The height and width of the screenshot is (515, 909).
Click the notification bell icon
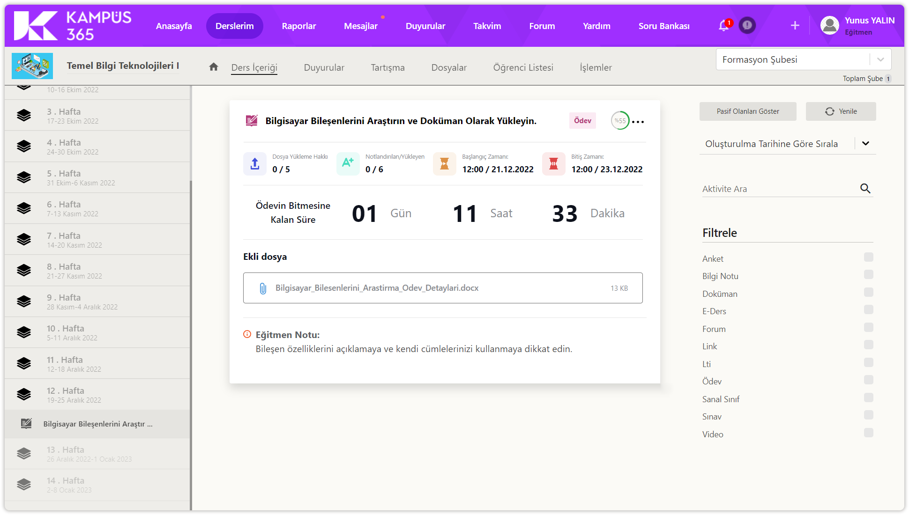(x=723, y=26)
